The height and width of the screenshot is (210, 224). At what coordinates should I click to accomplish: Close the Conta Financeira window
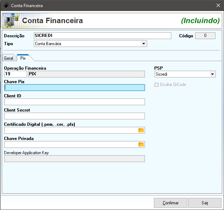click(218, 5)
